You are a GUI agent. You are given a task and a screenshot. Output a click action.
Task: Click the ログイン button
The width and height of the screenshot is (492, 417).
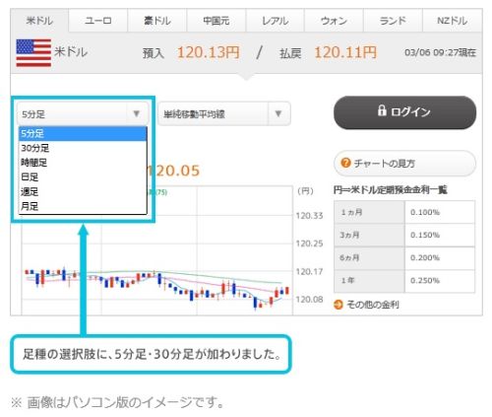click(404, 112)
